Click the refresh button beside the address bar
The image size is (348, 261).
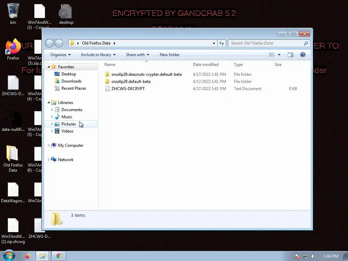222,43
